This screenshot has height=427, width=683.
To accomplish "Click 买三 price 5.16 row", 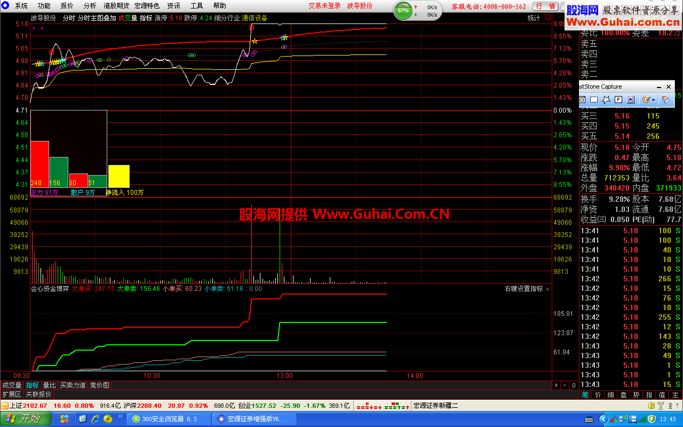I will pos(631,116).
